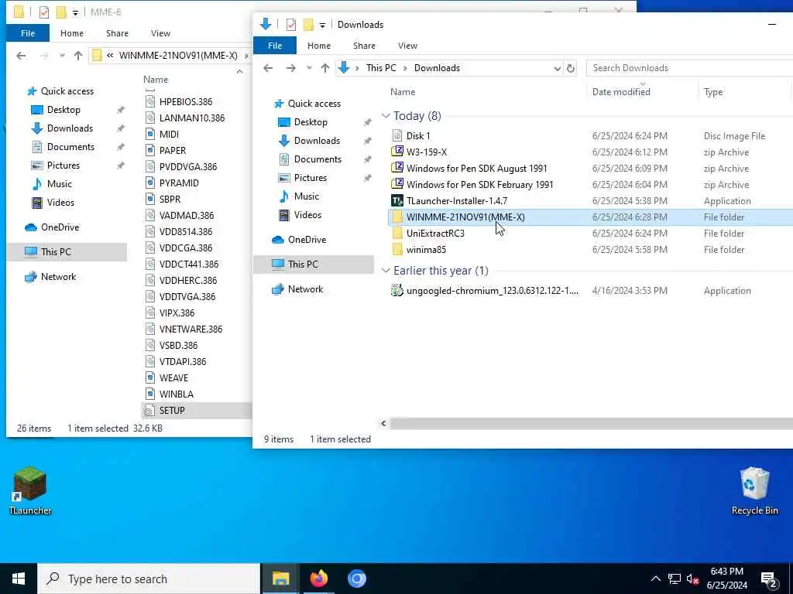Image resolution: width=793 pixels, height=594 pixels.
Task: Open Home tab in MME-6 window
Action: coord(72,33)
